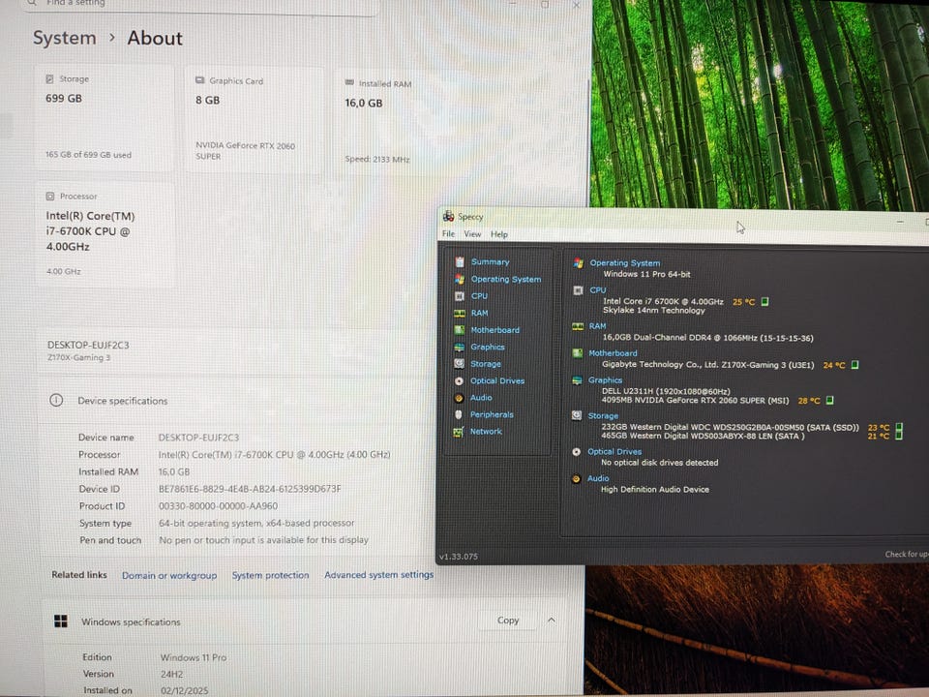Click the RAM module icon in Speccy sidebar
Image resolution: width=929 pixels, height=697 pixels.
pyautogui.click(x=459, y=313)
